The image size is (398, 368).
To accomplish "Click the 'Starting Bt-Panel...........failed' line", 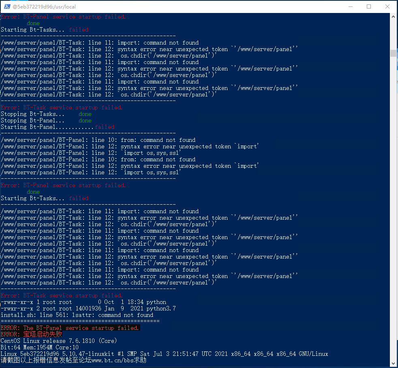I will click(58, 127).
